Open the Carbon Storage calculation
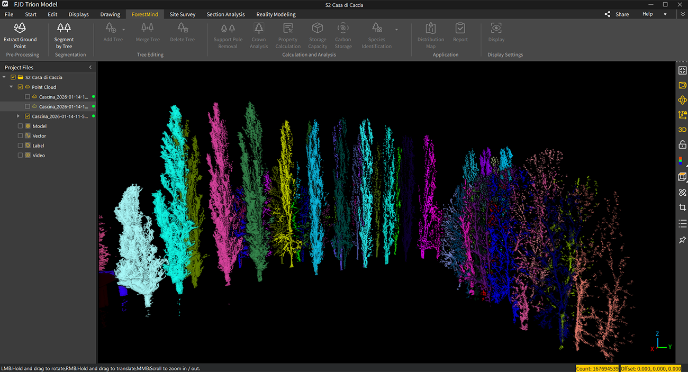The width and height of the screenshot is (688, 372). click(343, 35)
